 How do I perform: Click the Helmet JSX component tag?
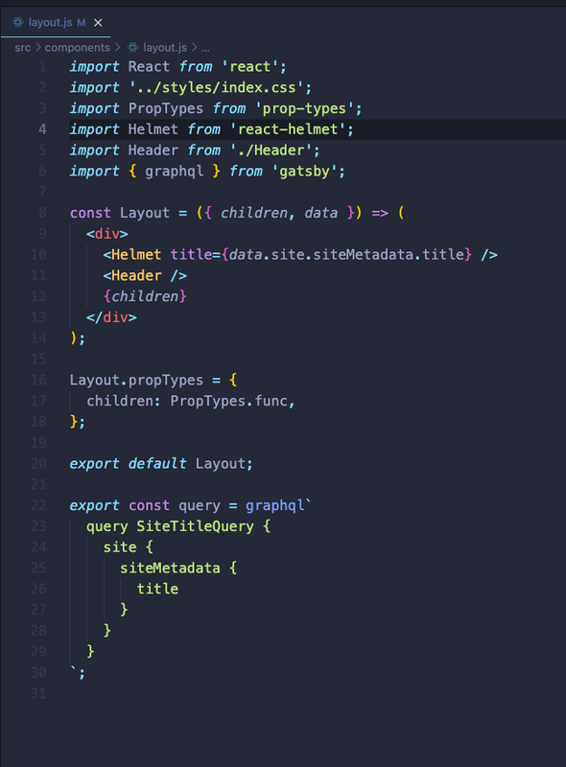[136, 254]
